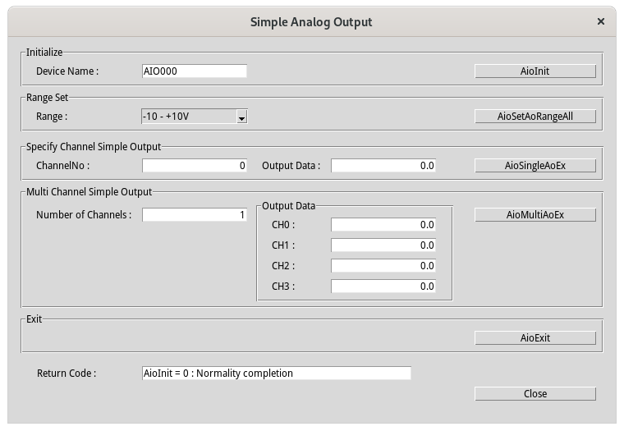Click the Close button at the bottom

(x=535, y=394)
